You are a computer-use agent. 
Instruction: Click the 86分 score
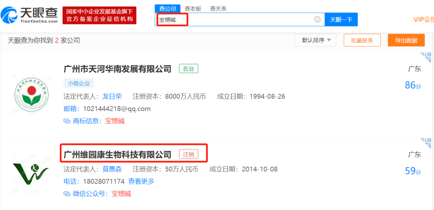413,85
